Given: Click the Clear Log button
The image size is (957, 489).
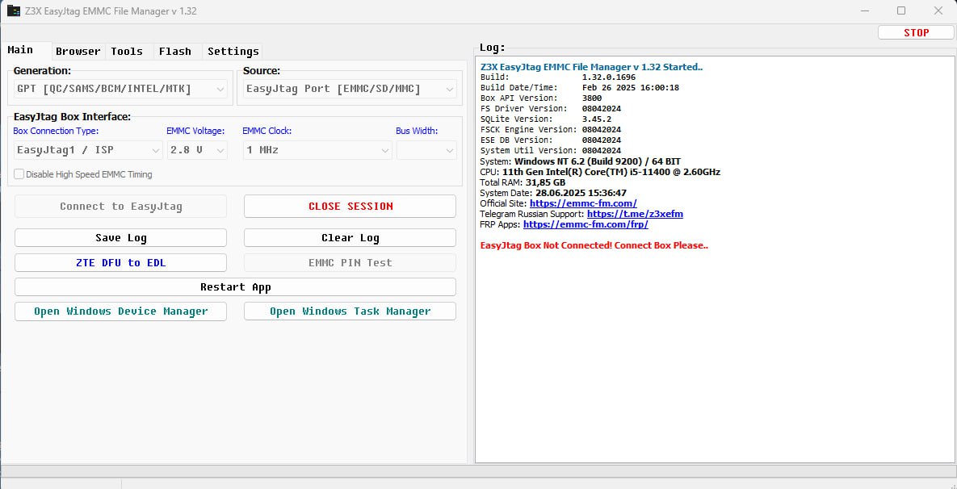Looking at the screenshot, I should tap(350, 238).
